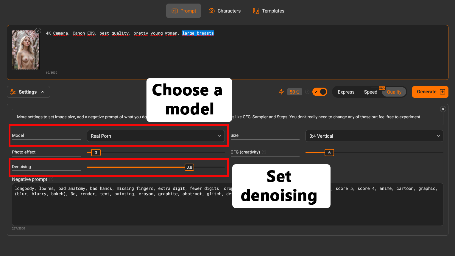
Task: Open the CFG creativity help icon
Action: [x=264, y=152]
